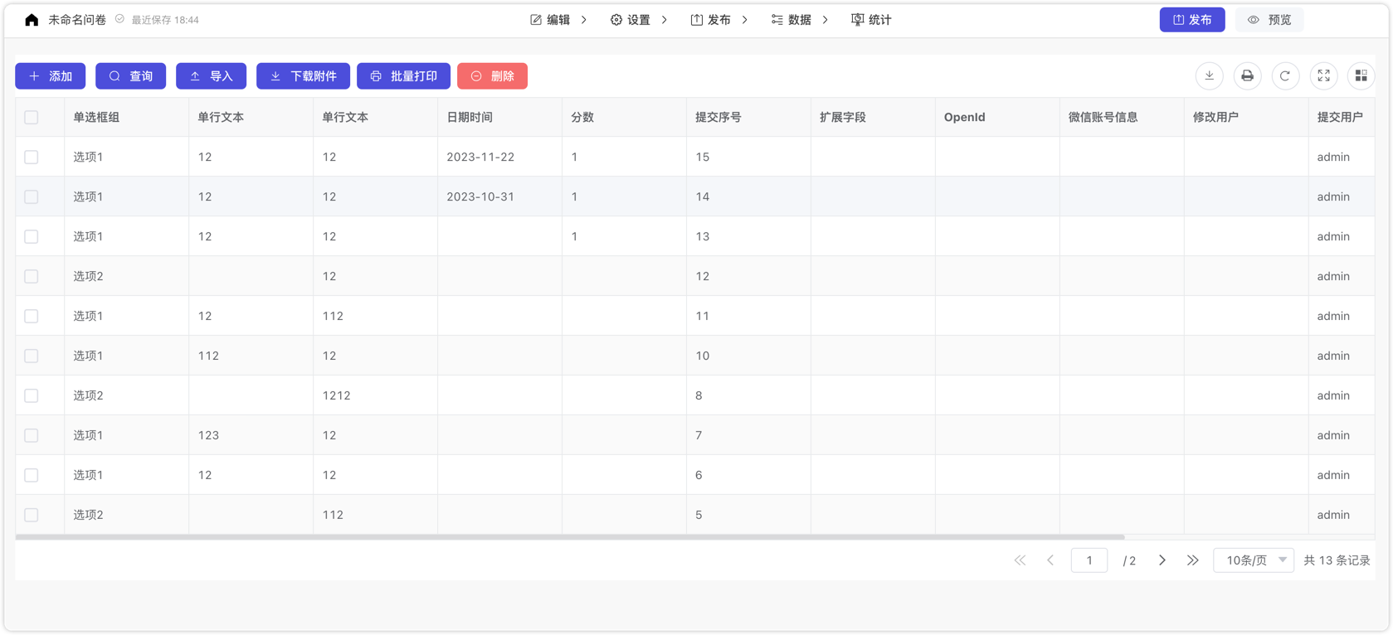Toggle fullscreen with the expand icon

pos(1323,76)
